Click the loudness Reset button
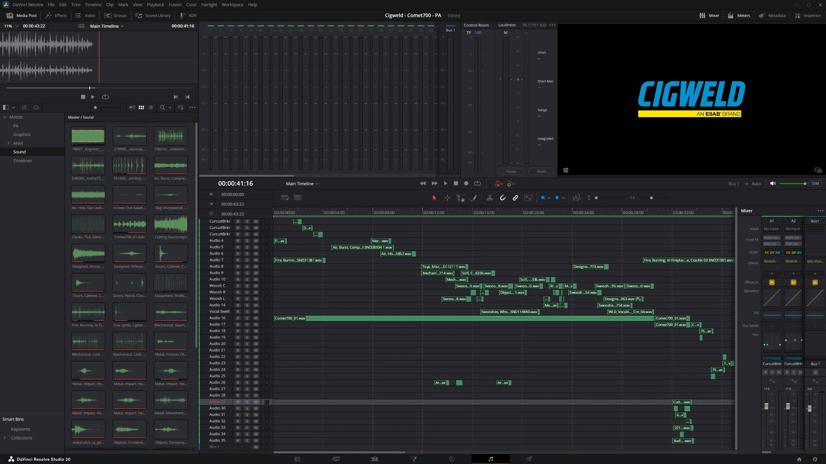 coord(541,171)
